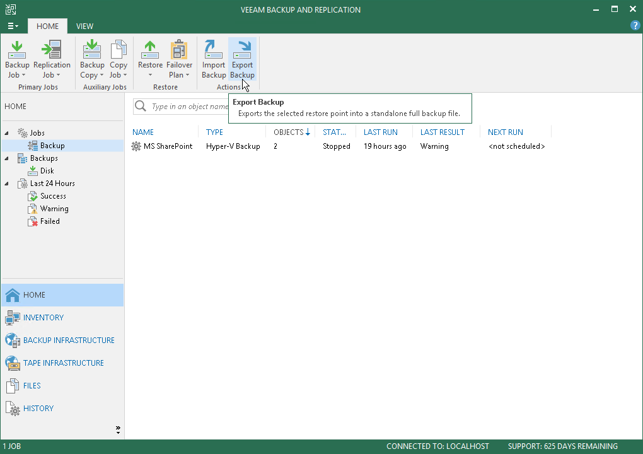The width and height of the screenshot is (643, 454).
Task: Collapse the Backups tree node
Action: click(x=6, y=159)
